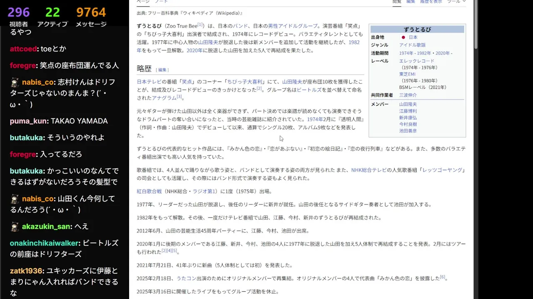Viewport: 533px width, 299px height.
Task: Click username attcoed in chat
Action: pyautogui.click(x=23, y=49)
